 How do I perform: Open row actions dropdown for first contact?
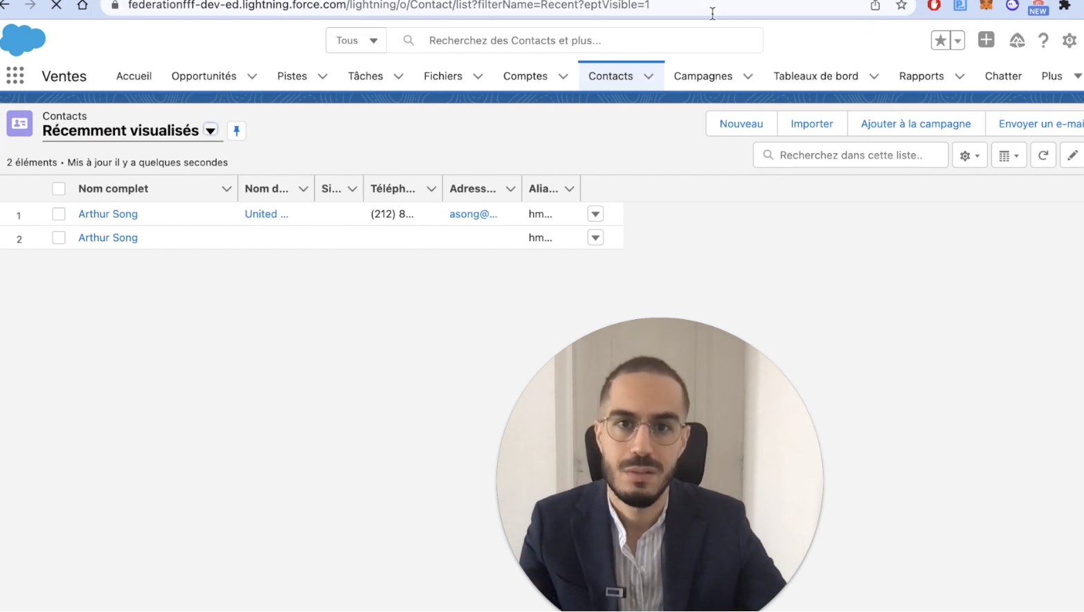(x=595, y=215)
